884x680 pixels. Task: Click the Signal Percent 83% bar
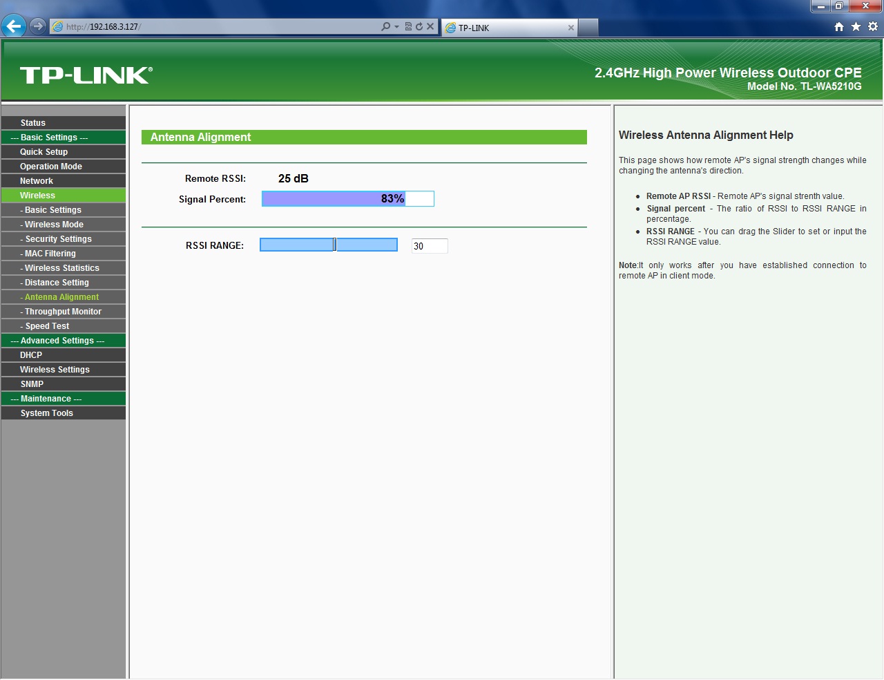348,199
